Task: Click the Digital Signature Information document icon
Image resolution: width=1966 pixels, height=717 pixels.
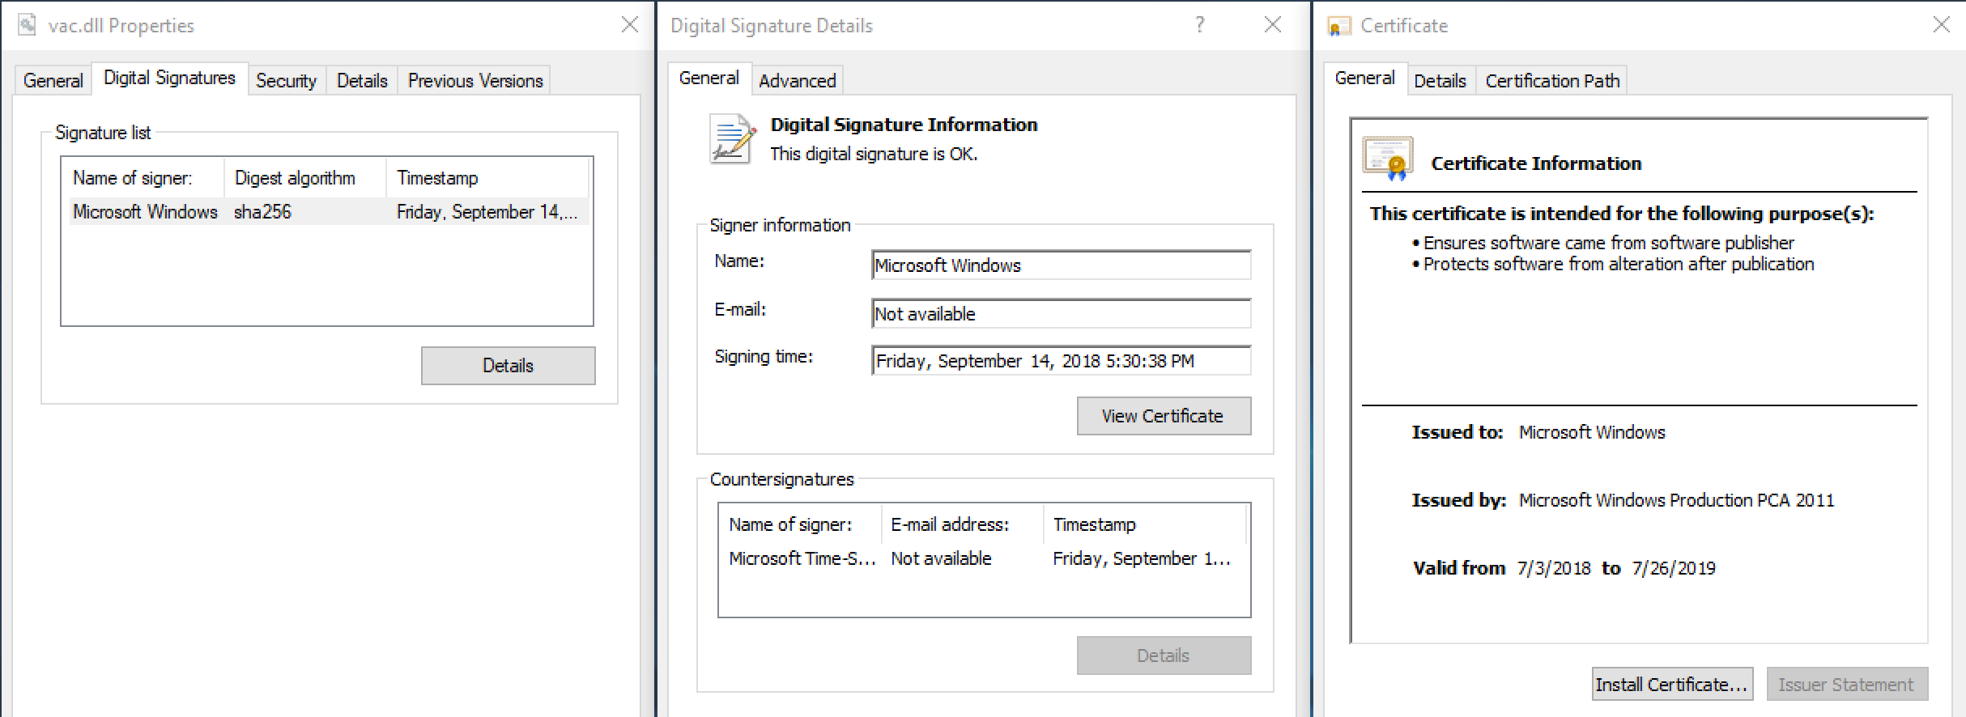Action: click(x=731, y=139)
